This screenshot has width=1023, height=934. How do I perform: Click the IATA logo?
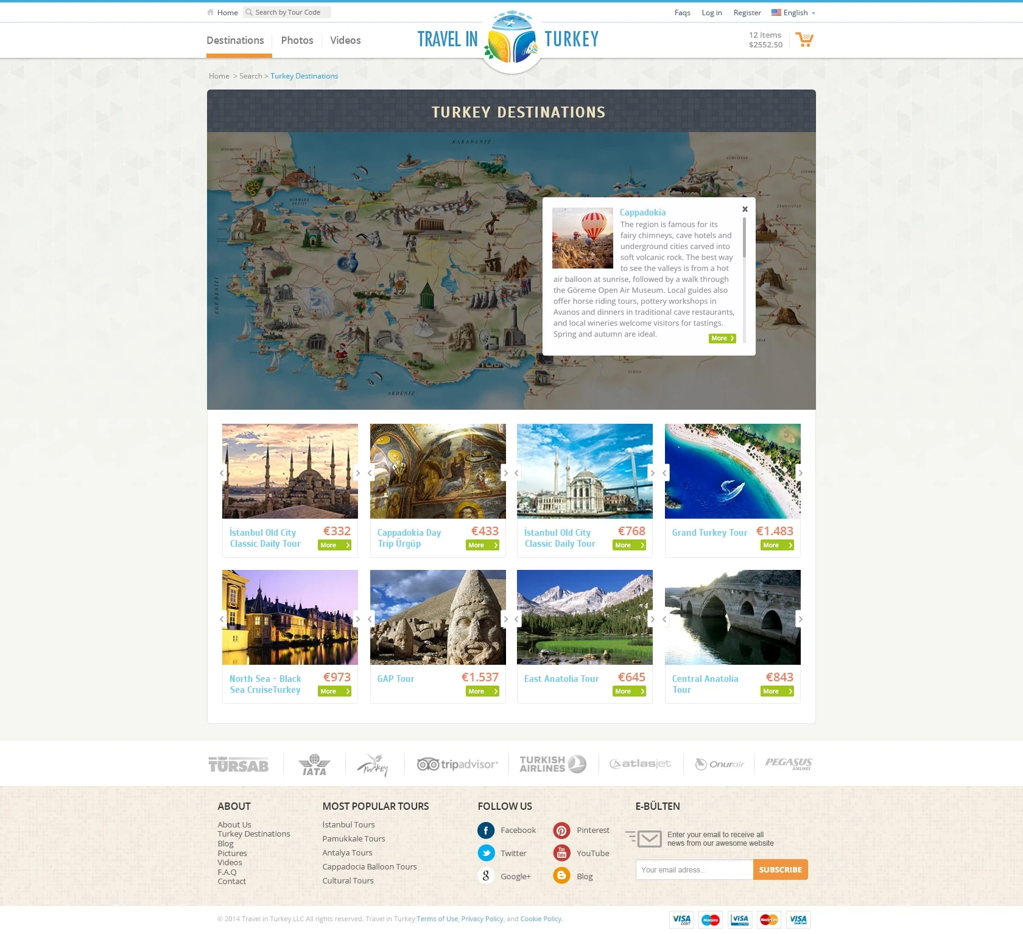314,765
